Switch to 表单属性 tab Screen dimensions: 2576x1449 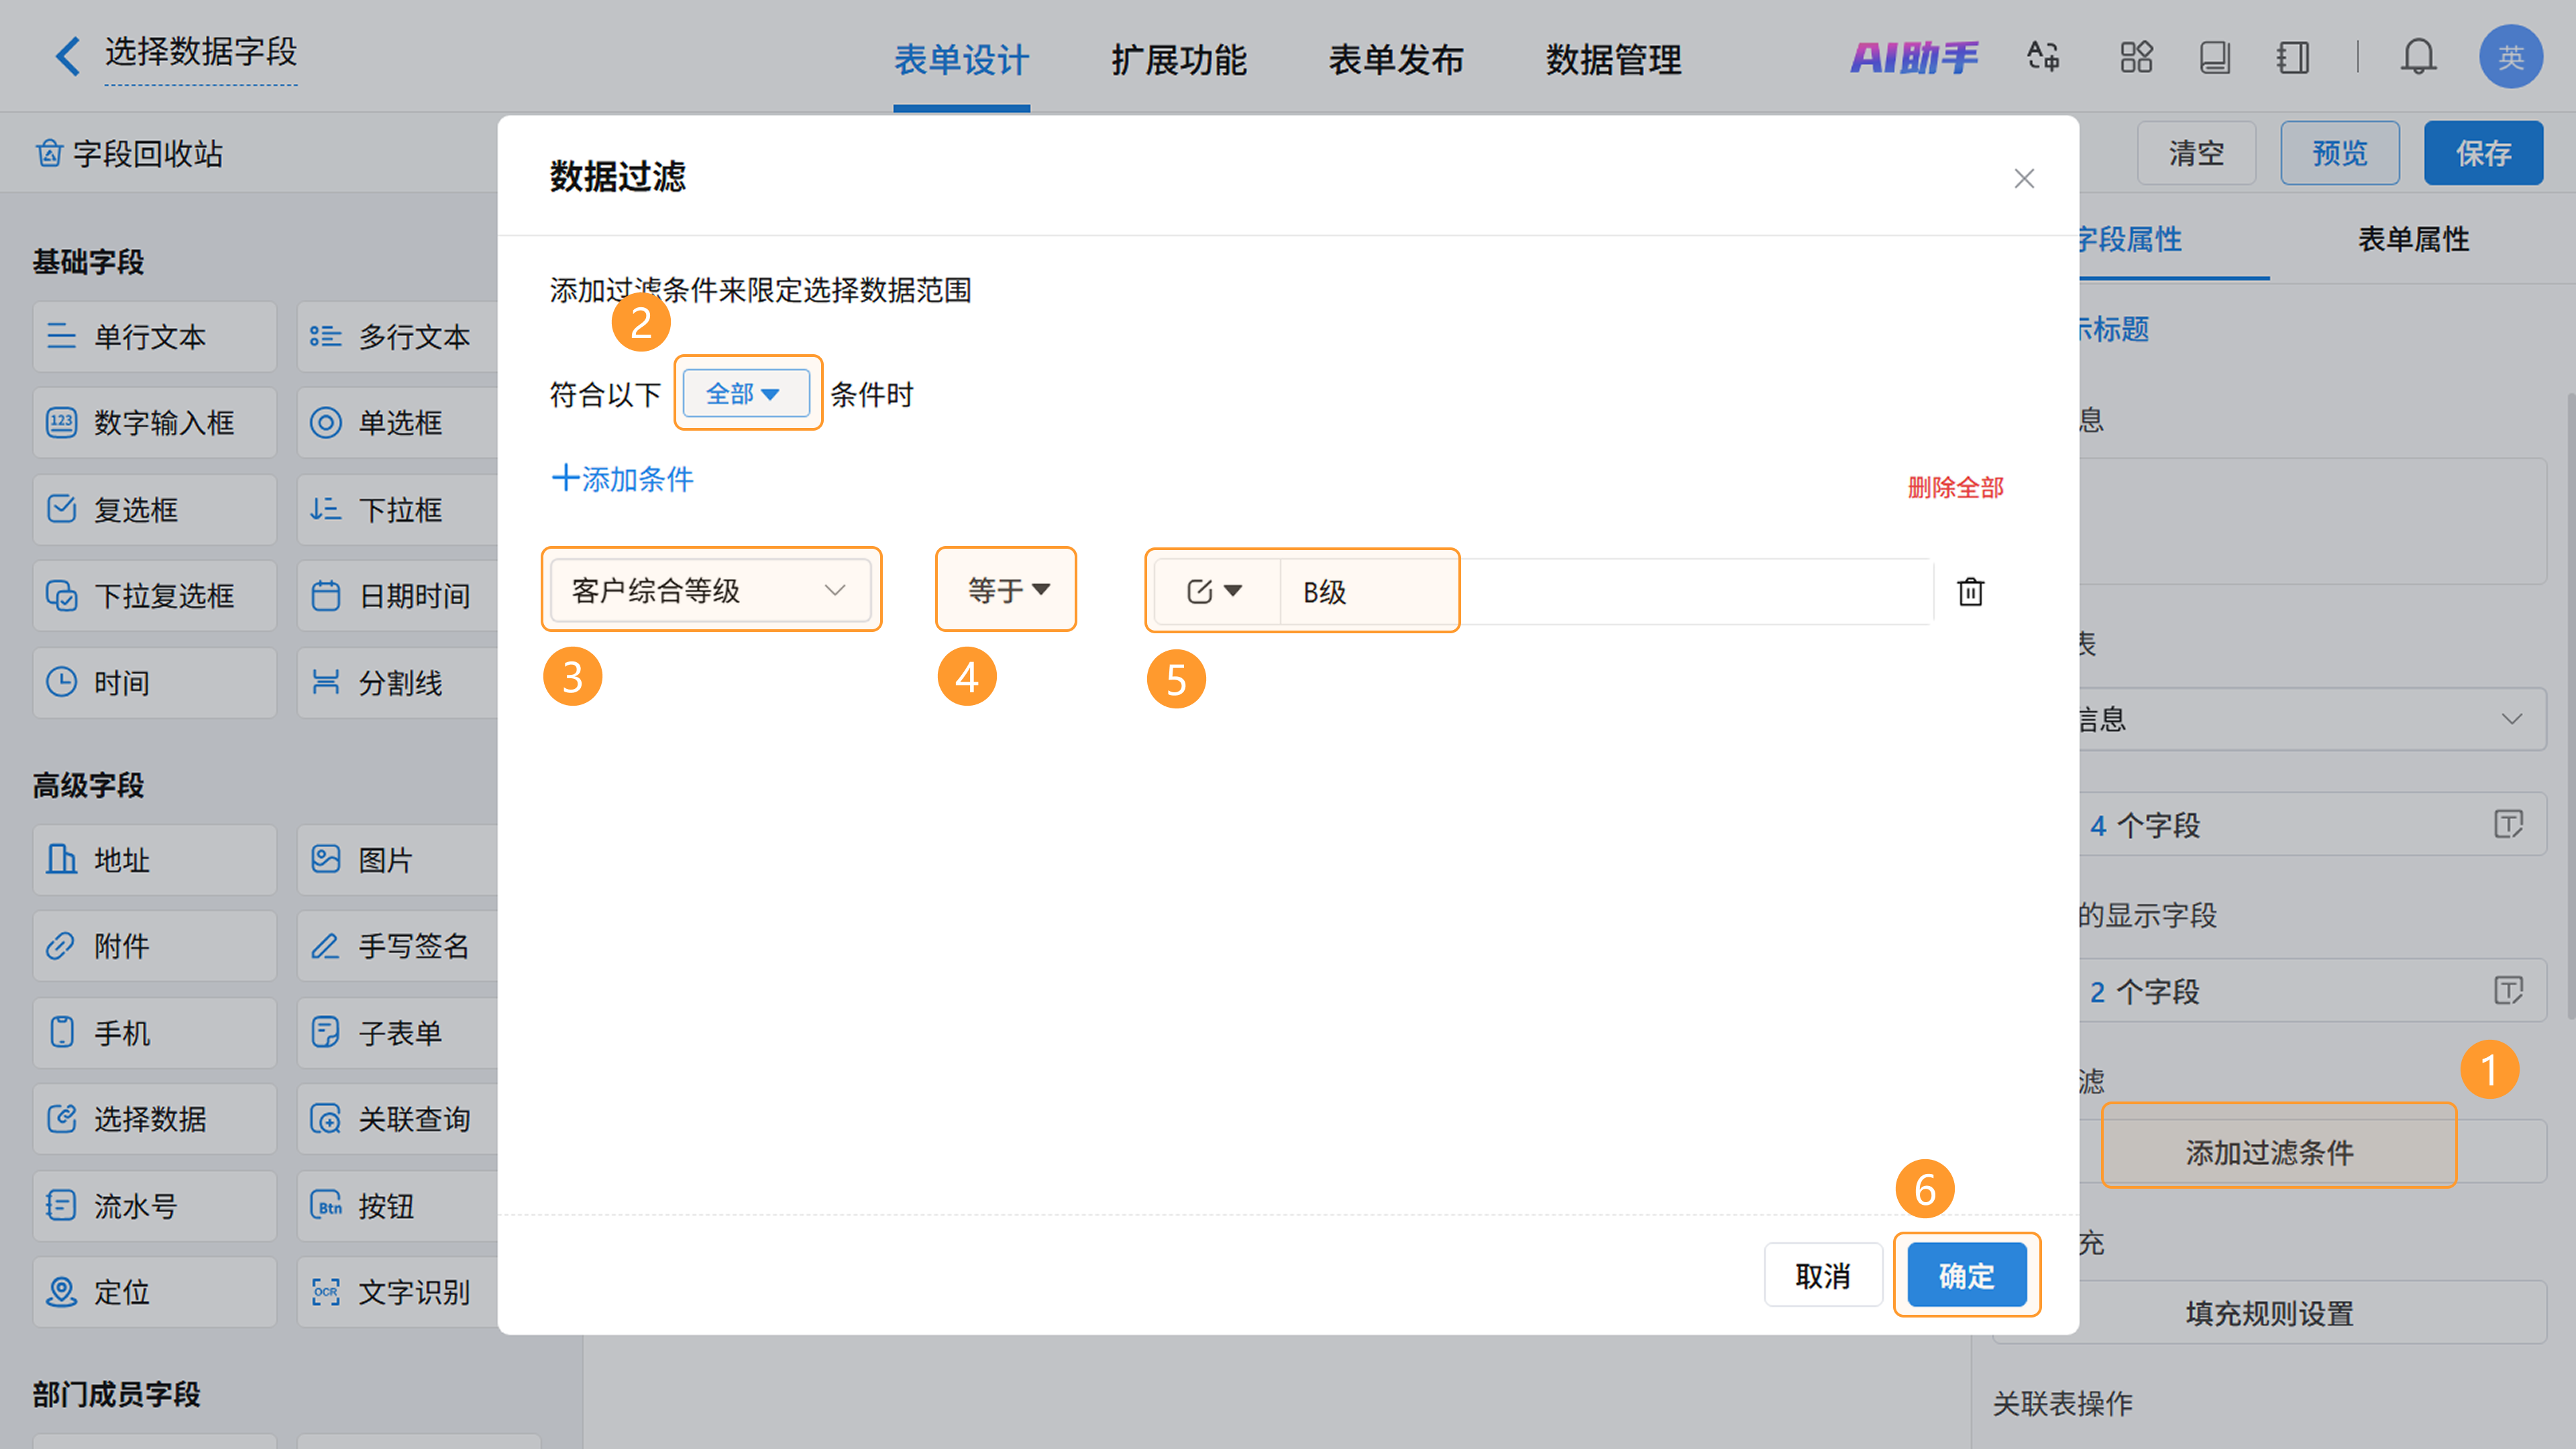point(2413,239)
